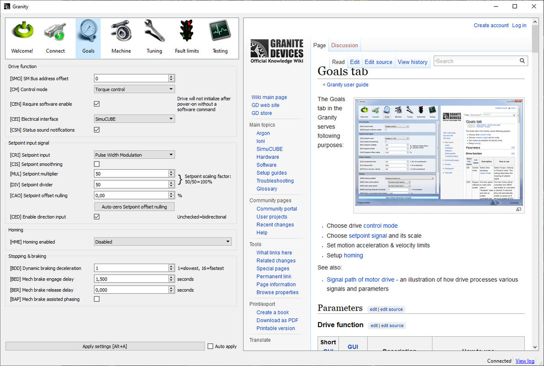This screenshot has width=544, height=366.
Task: Select the Edit source tab
Action: [x=378, y=62]
